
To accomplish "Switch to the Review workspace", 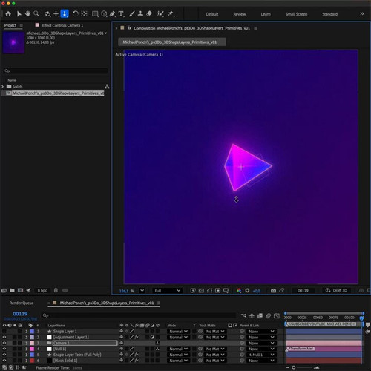I will (x=240, y=14).
